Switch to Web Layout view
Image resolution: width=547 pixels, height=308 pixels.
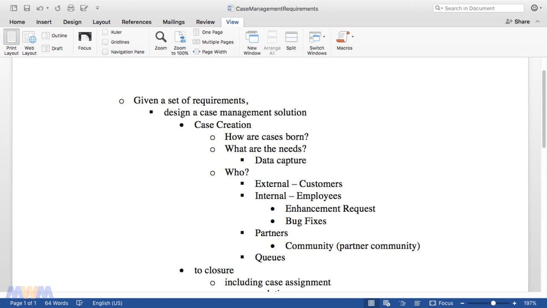click(29, 42)
